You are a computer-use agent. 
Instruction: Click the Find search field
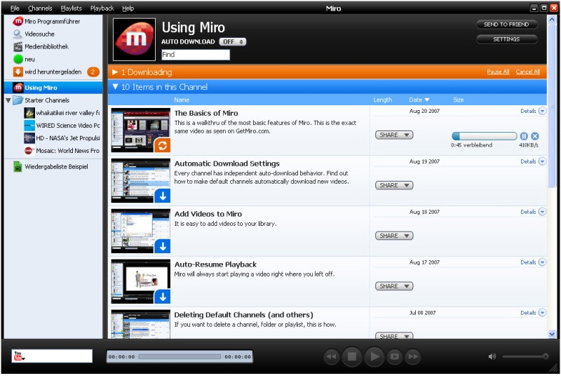point(196,55)
